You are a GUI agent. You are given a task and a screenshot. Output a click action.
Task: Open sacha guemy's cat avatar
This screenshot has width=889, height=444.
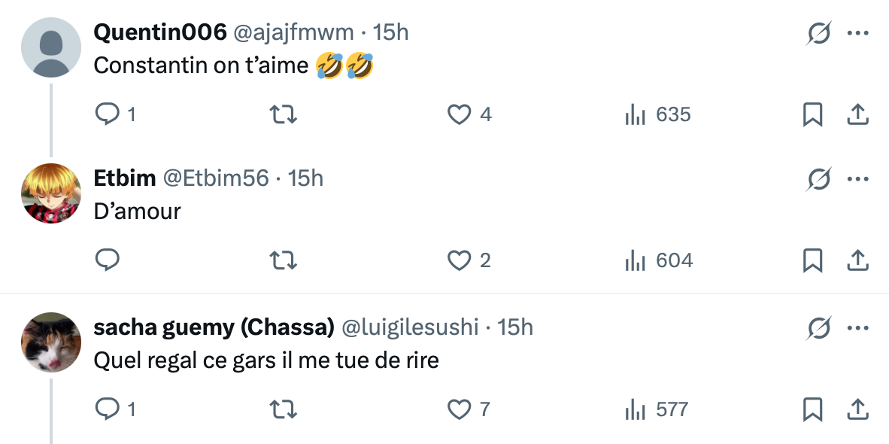point(50,342)
